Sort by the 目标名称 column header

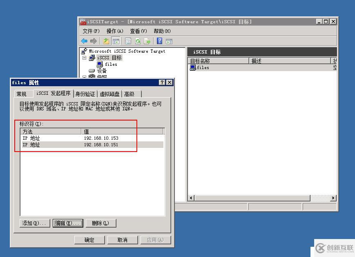pyautogui.click(x=219, y=61)
